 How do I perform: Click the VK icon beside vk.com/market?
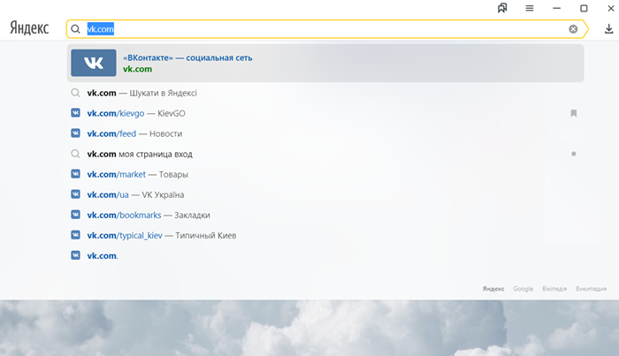(75, 174)
